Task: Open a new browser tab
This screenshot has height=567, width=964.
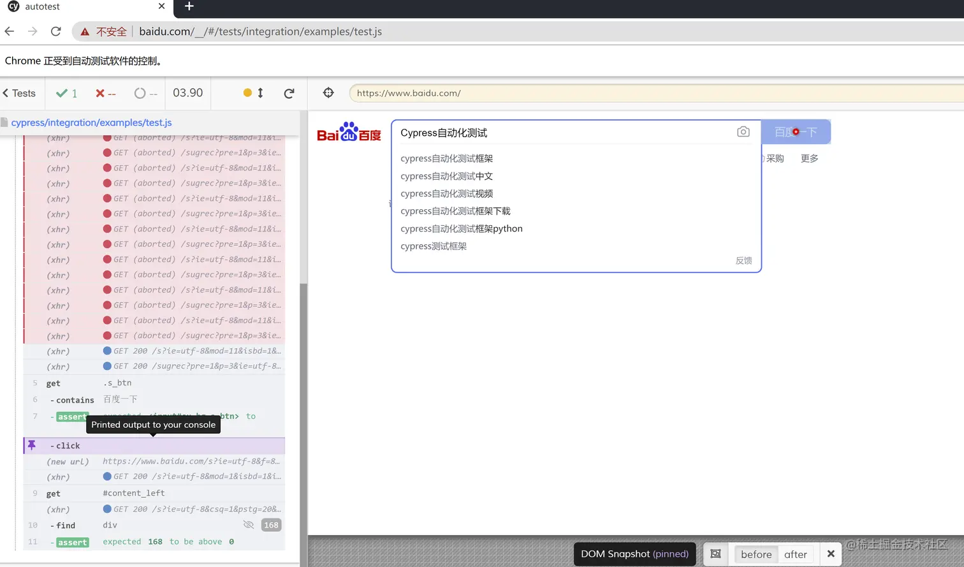Action: [x=189, y=6]
